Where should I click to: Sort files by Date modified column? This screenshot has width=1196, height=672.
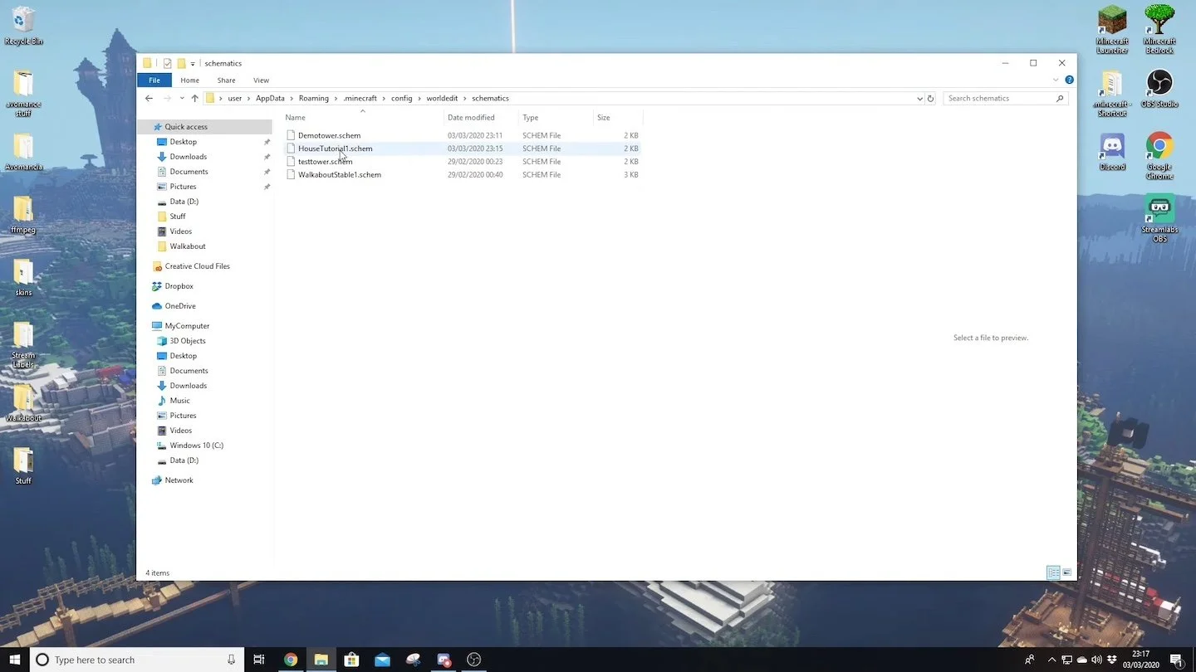click(x=471, y=118)
